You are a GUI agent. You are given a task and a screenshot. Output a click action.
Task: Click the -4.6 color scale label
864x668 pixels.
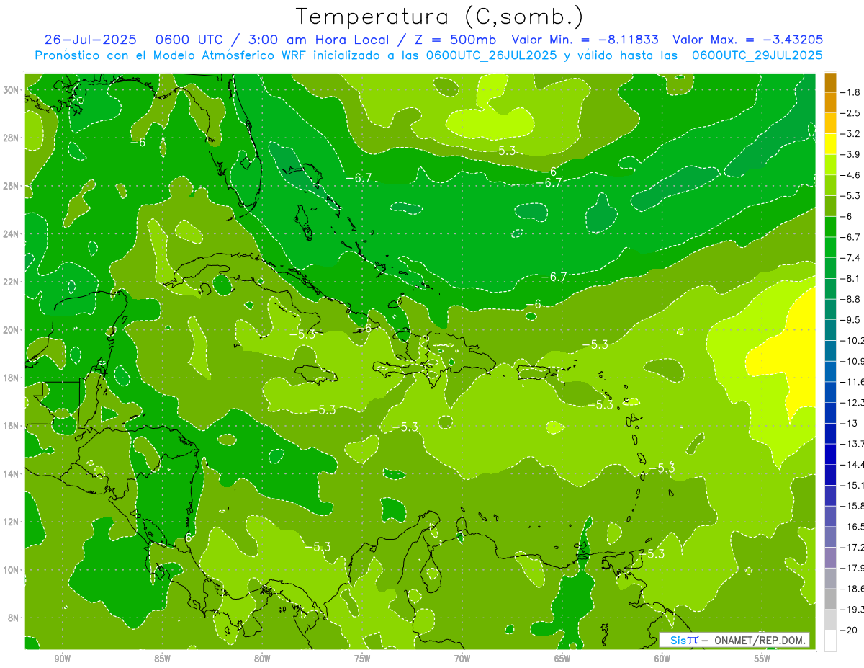(x=852, y=175)
